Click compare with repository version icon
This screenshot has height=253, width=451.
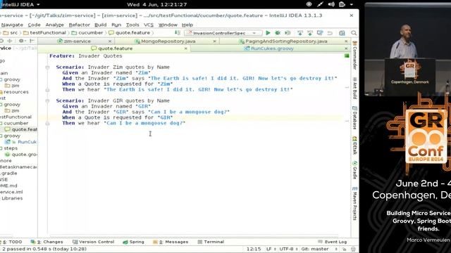point(320,33)
